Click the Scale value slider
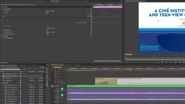 (46, 17)
